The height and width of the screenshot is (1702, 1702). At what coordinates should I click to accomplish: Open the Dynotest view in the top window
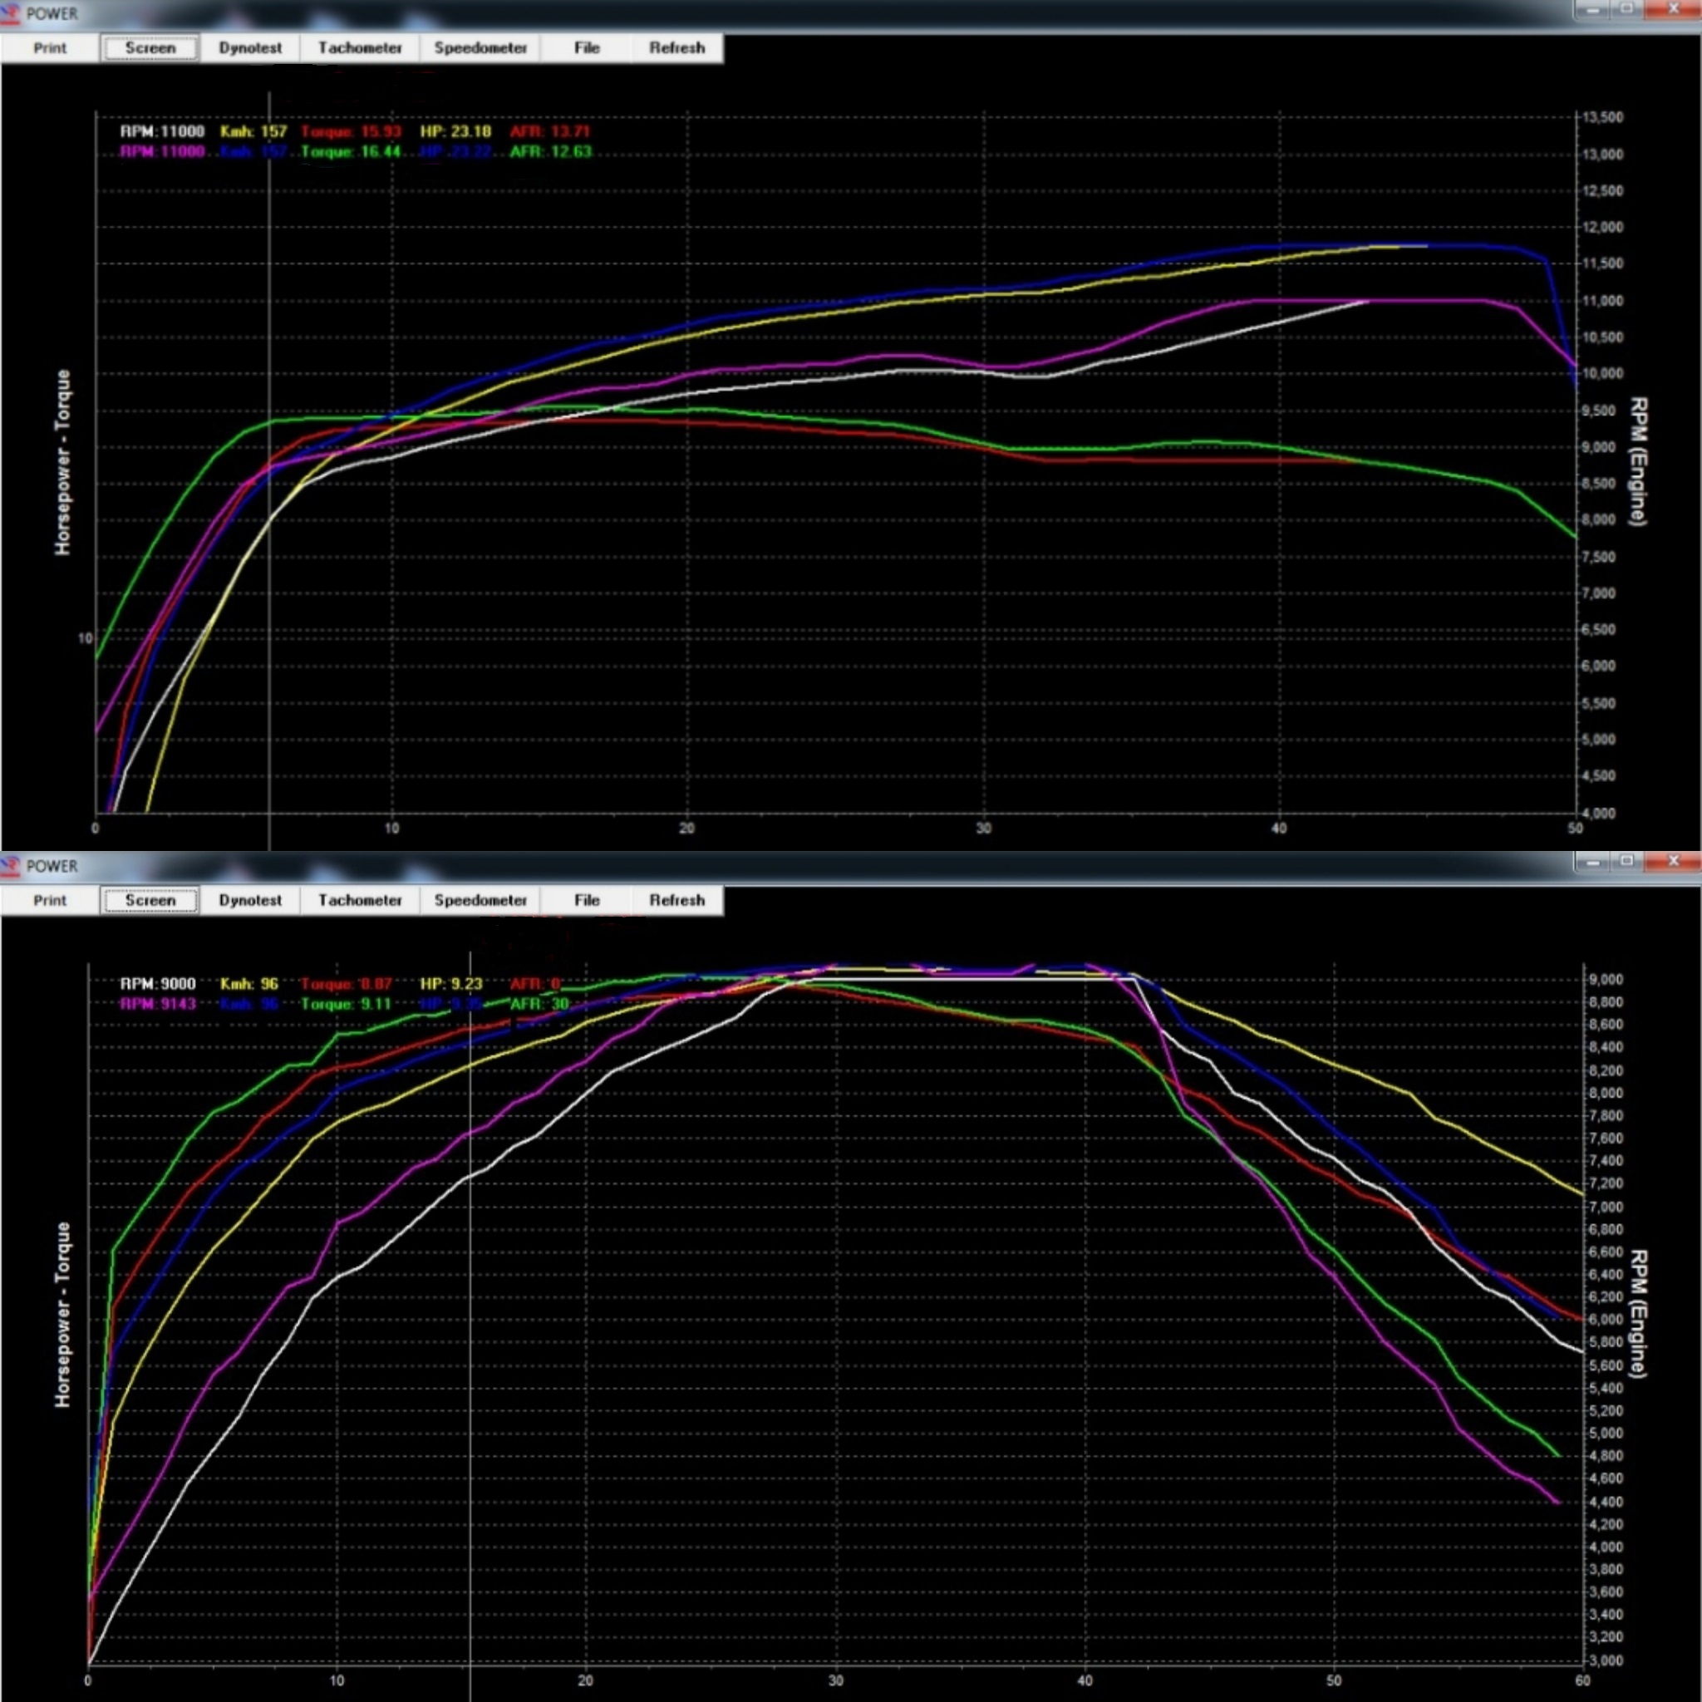point(251,47)
